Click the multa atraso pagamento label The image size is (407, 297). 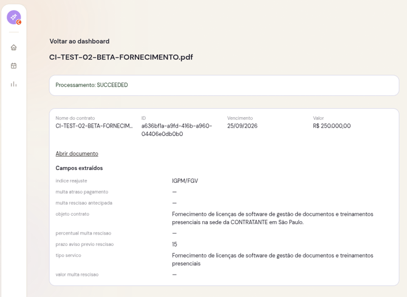point(82,192)
